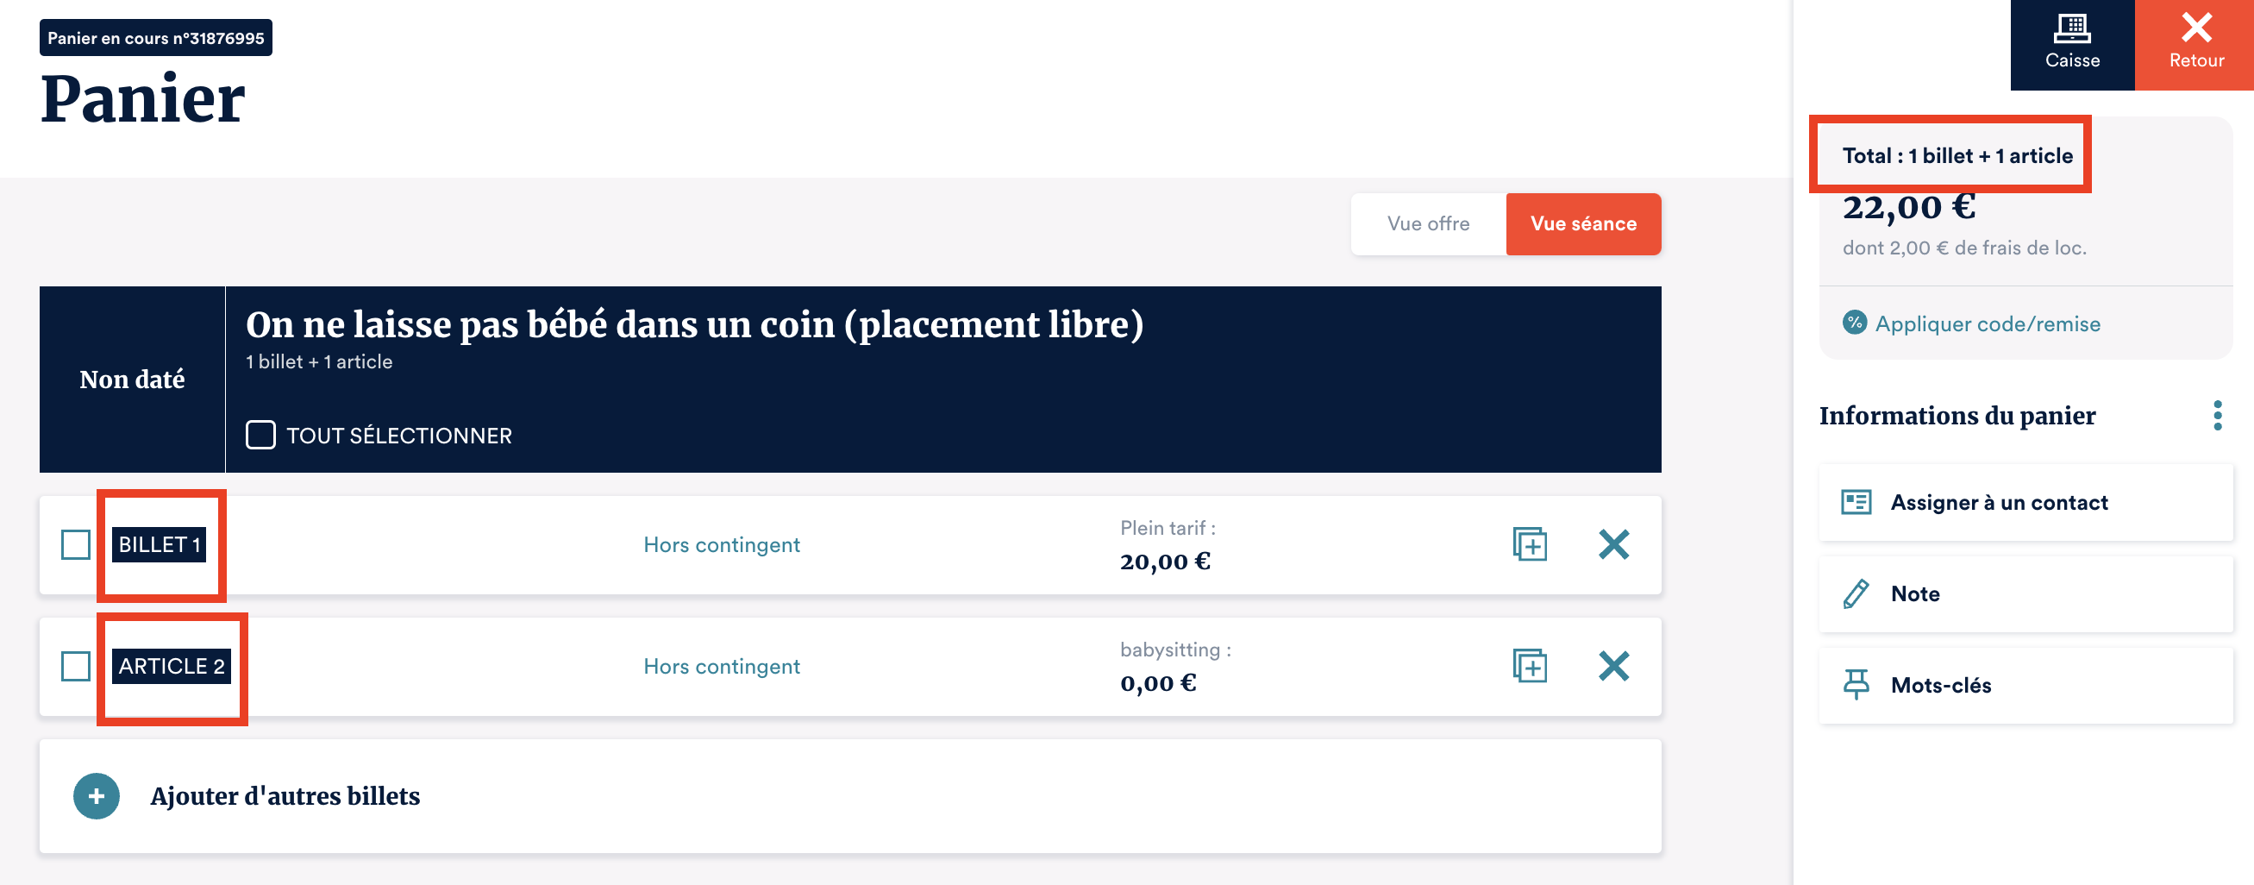Click Hors contingent on Billet 1 row

721,544
